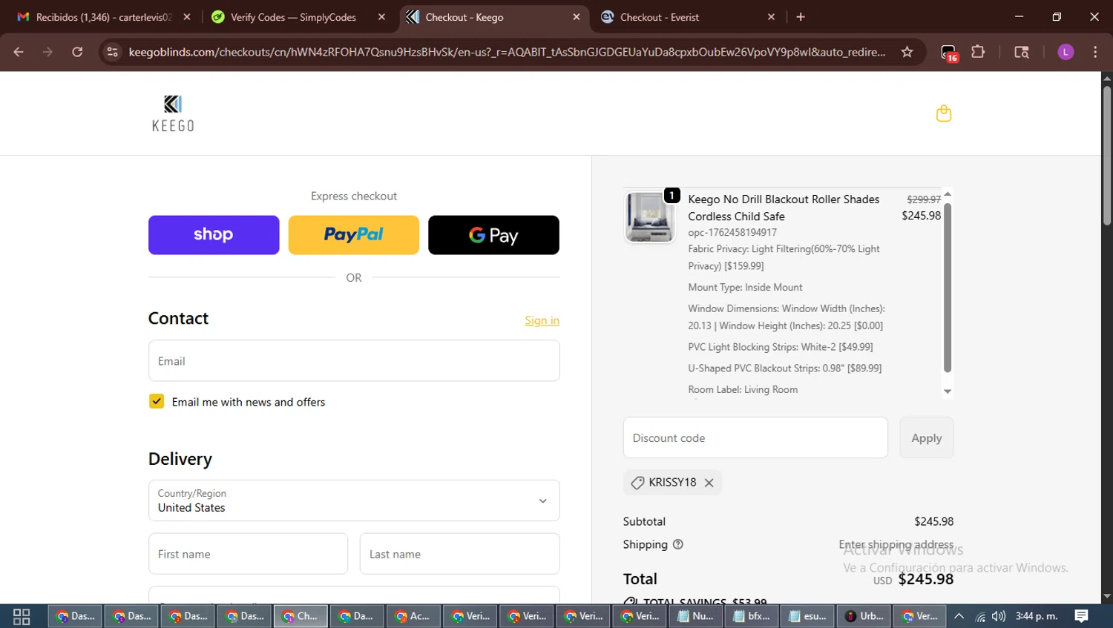Screen dimensions: 1113x628
Task: Open a new browser tab
Action: (x=801, y=17)
